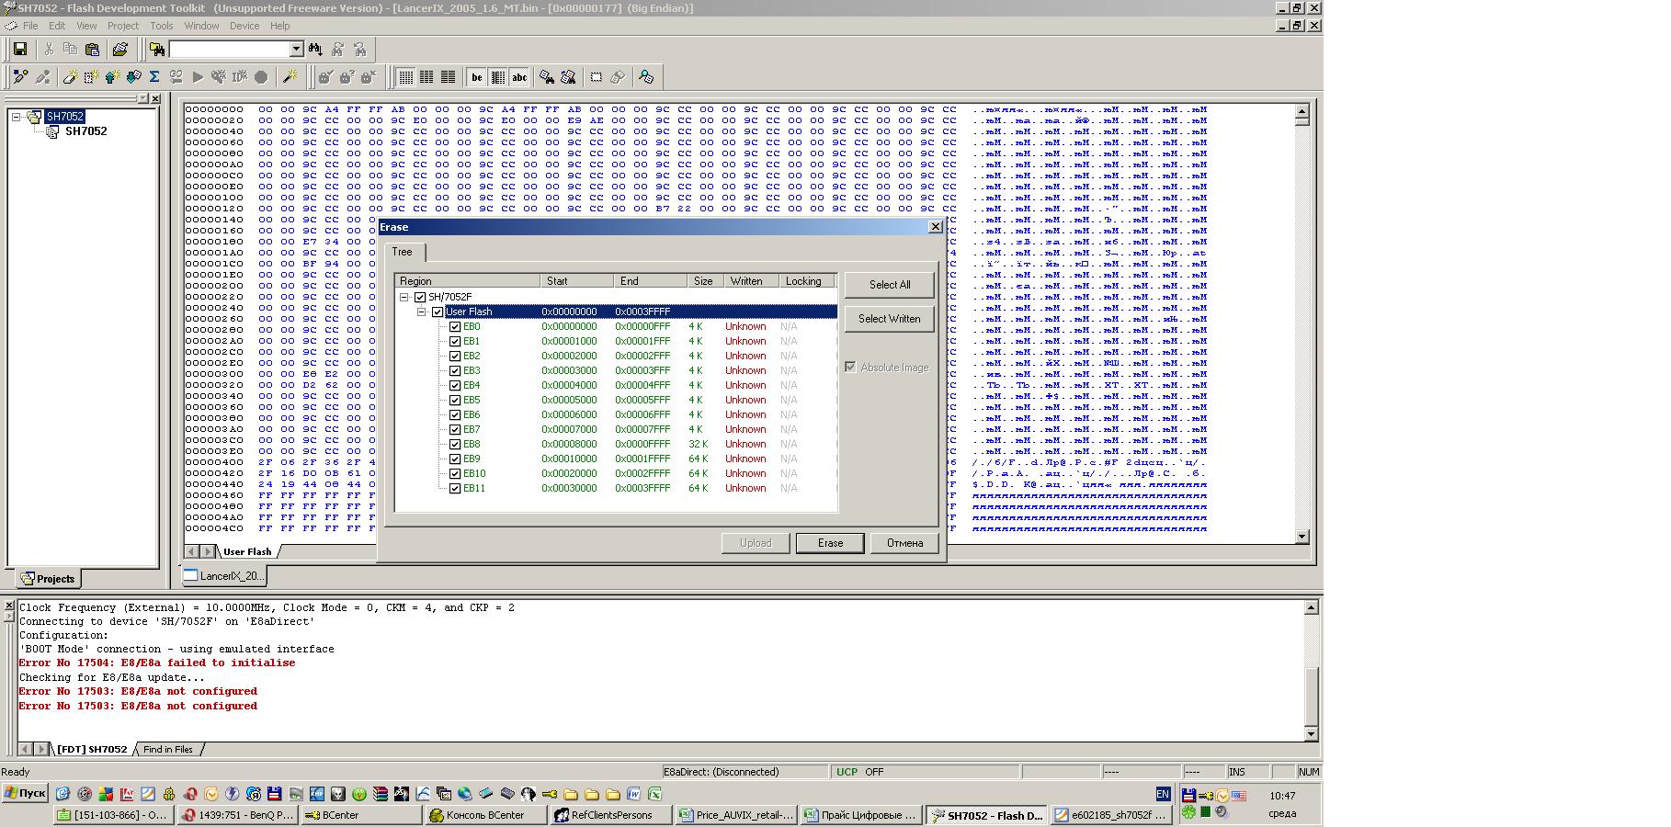The width and height of the screenshot is (1671, 827).
Task: Click the Cut scissors icon
Action: (x=50, y=50)
